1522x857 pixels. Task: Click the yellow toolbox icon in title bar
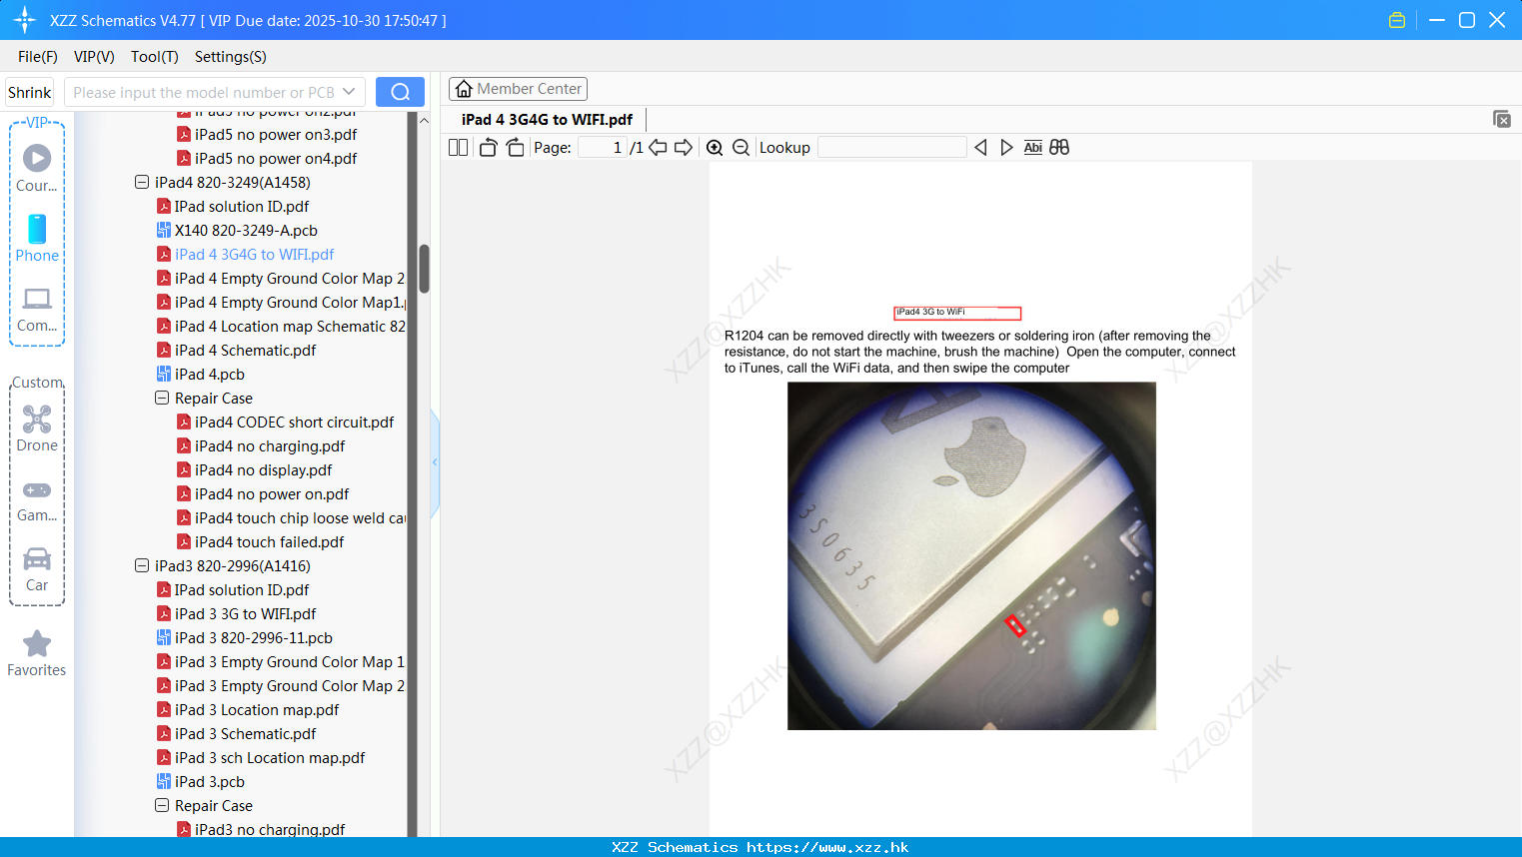tap(1397, 20)
